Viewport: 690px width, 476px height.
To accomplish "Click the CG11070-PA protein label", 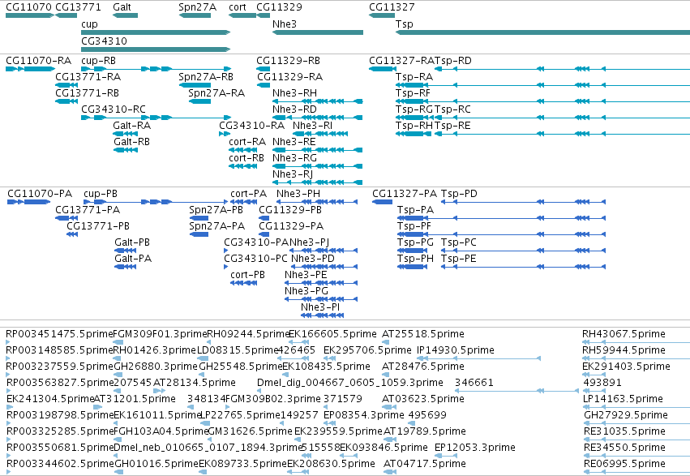I will 40,194.
